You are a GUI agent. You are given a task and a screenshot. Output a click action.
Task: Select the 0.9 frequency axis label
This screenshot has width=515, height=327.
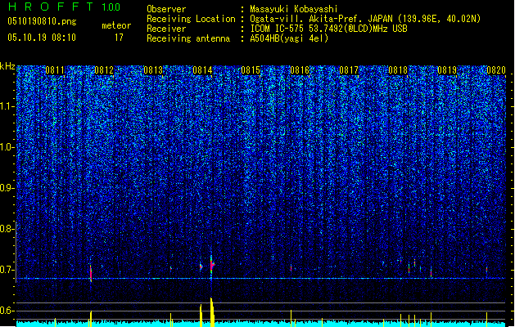[x=7, y=188]
